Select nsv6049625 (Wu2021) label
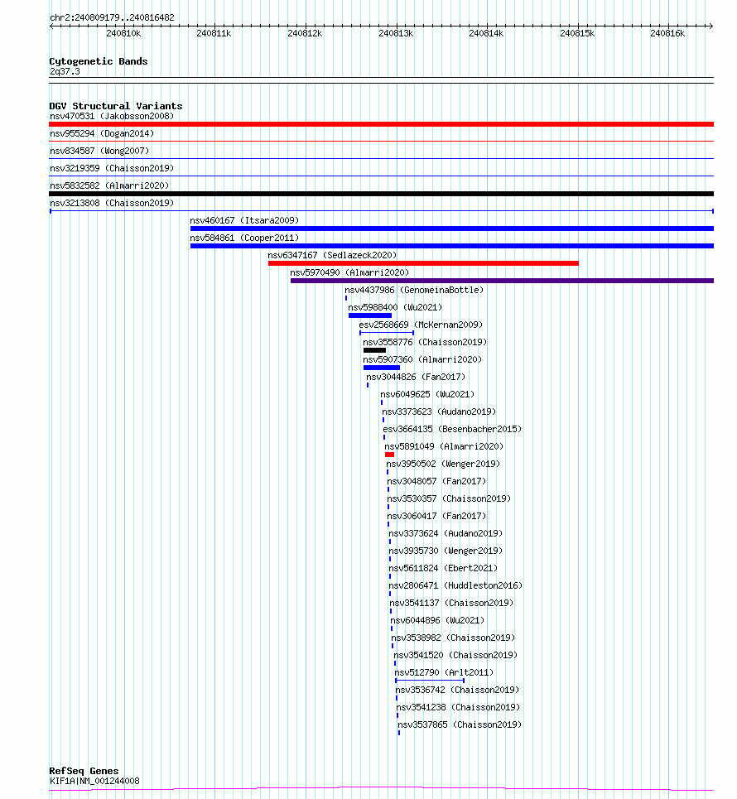The image size is (737, 799). 427,393
